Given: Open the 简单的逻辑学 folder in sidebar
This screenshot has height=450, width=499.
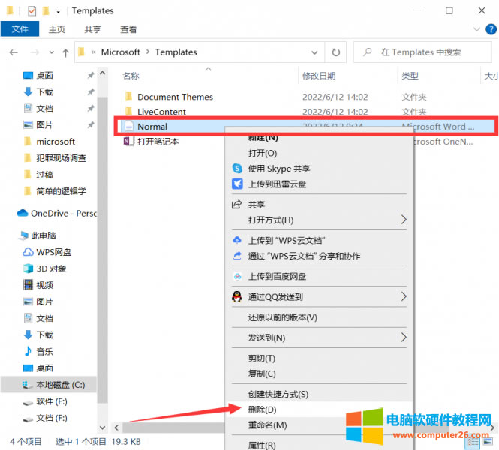Looking at the screenshot, I should [61, 191].
